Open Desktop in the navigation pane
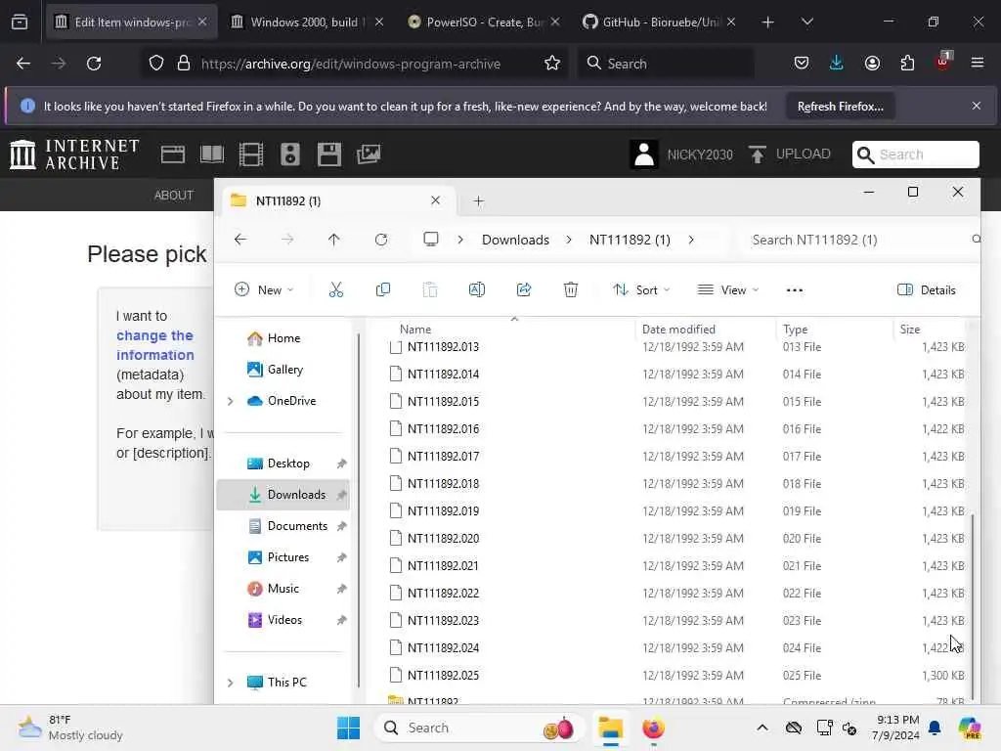 coord(288,464)
